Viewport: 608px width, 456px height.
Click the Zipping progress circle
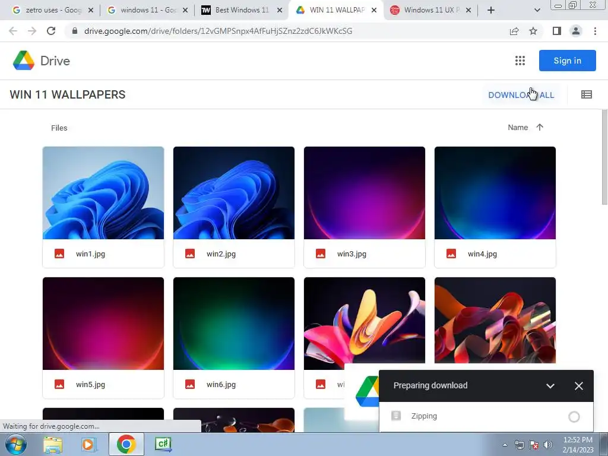pyautogui.click(x=574, y=416)
